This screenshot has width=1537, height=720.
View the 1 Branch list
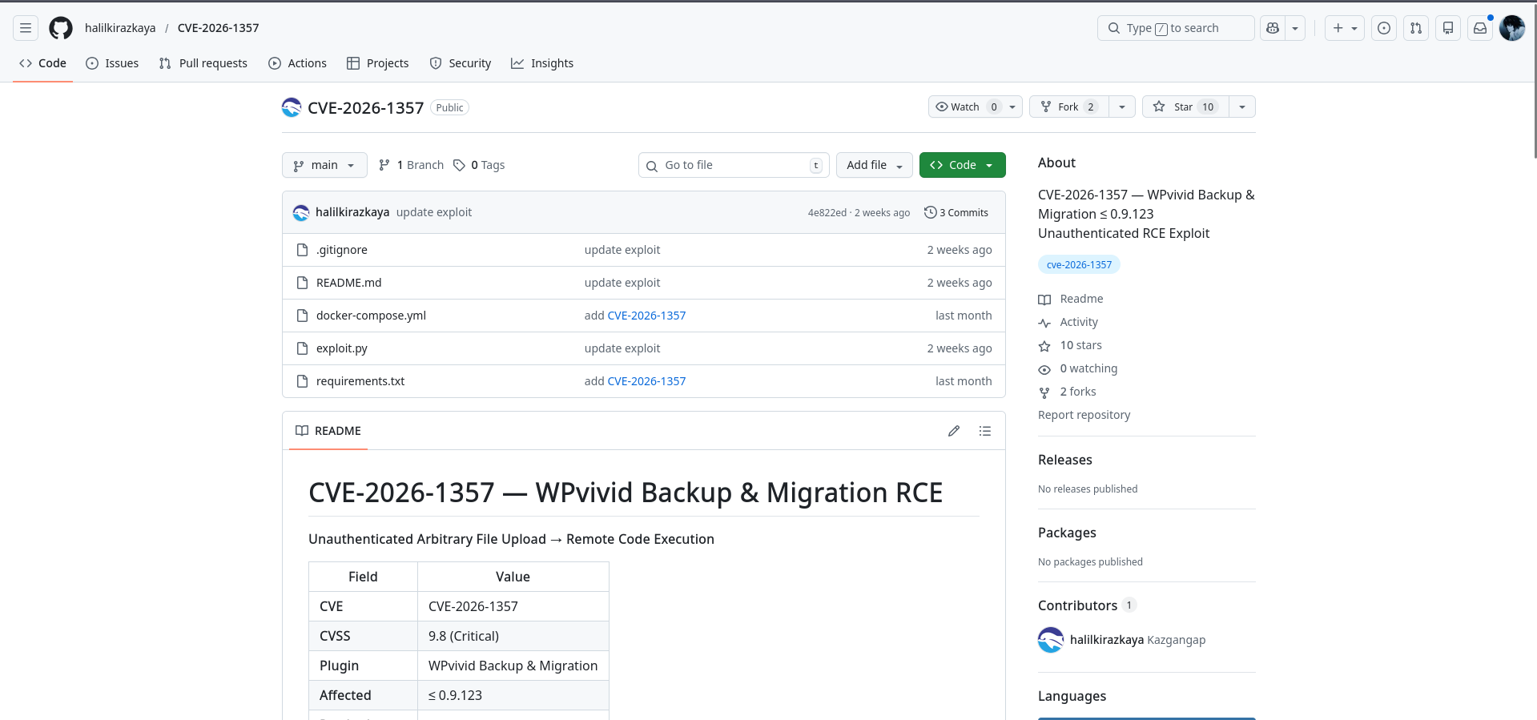pyautogui.click(x=411, y=165)
